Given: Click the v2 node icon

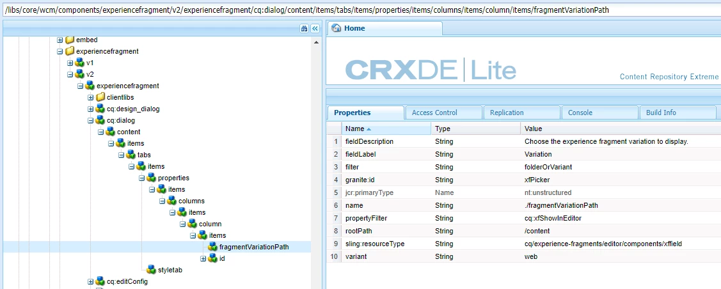Looking at the screenshot, I should 80,74.
